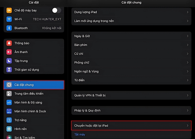This screenshot has width=195, height=139.
Task: Tap the Tắt máy link
Action: coord(80,135)
